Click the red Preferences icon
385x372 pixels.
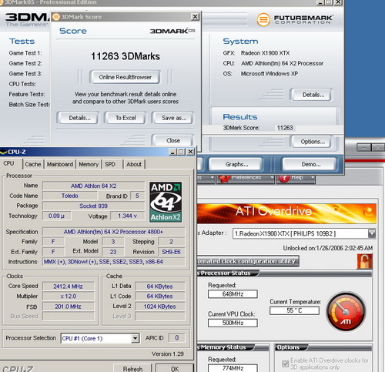click(224, 178)
